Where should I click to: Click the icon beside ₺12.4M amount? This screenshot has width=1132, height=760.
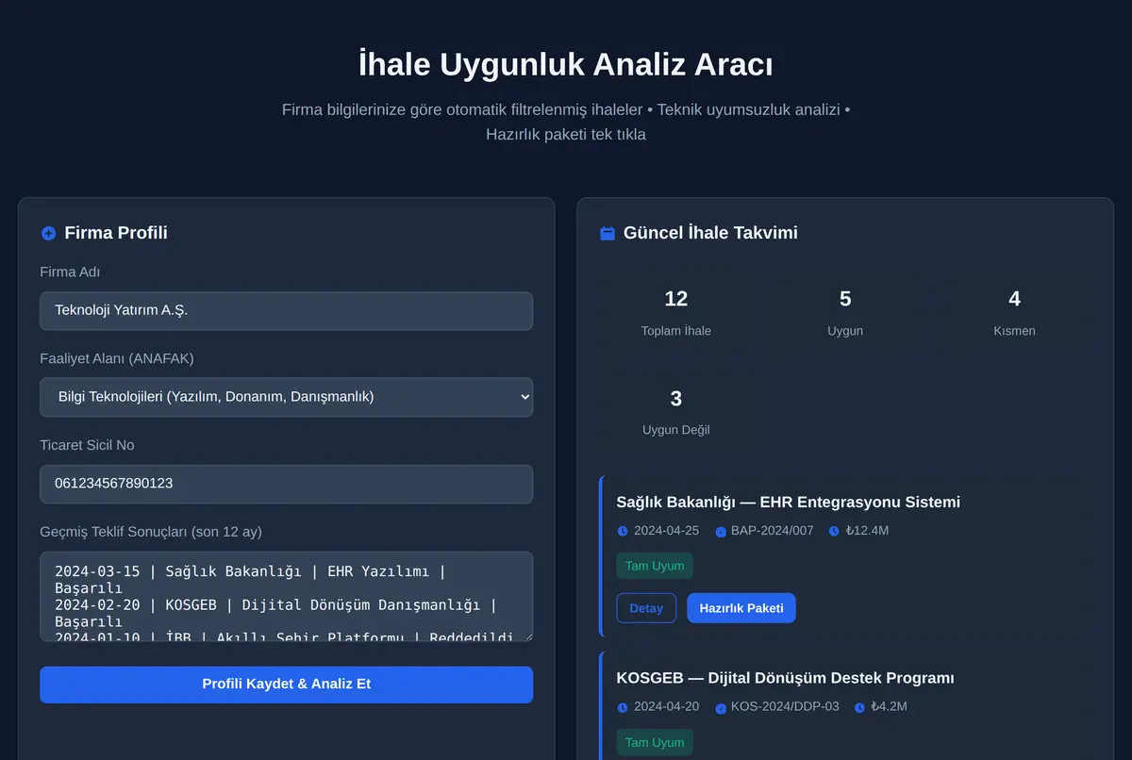pyautogui.click(x=834, y=531)
